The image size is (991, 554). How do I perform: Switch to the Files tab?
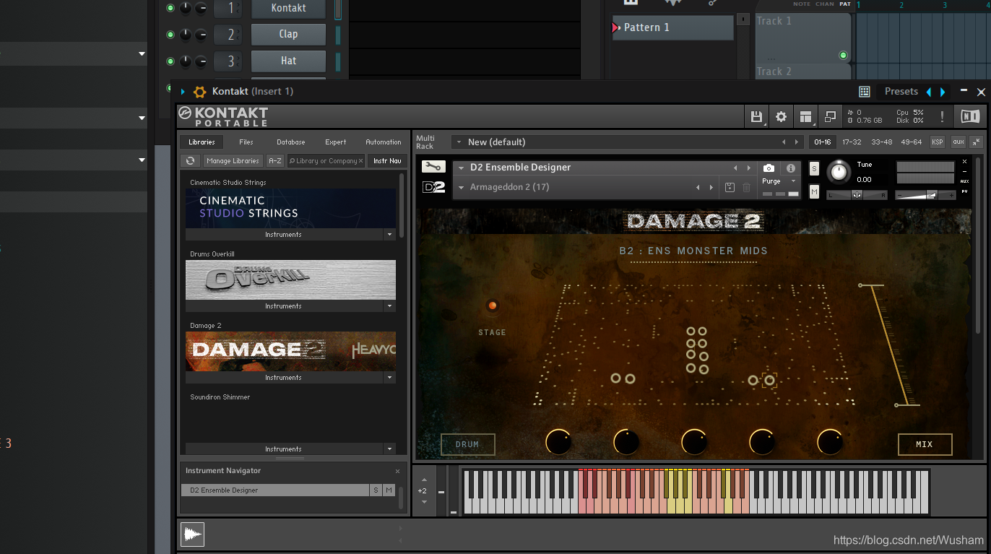(x=246, y=142)
